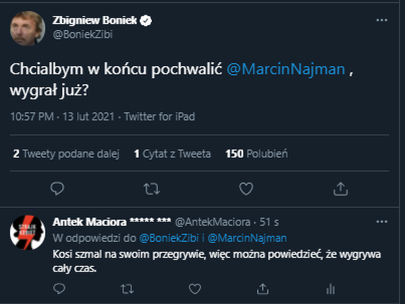
Task: Open Zbigniew Boniek's profile picture
Action: click(x=27, y=28)
